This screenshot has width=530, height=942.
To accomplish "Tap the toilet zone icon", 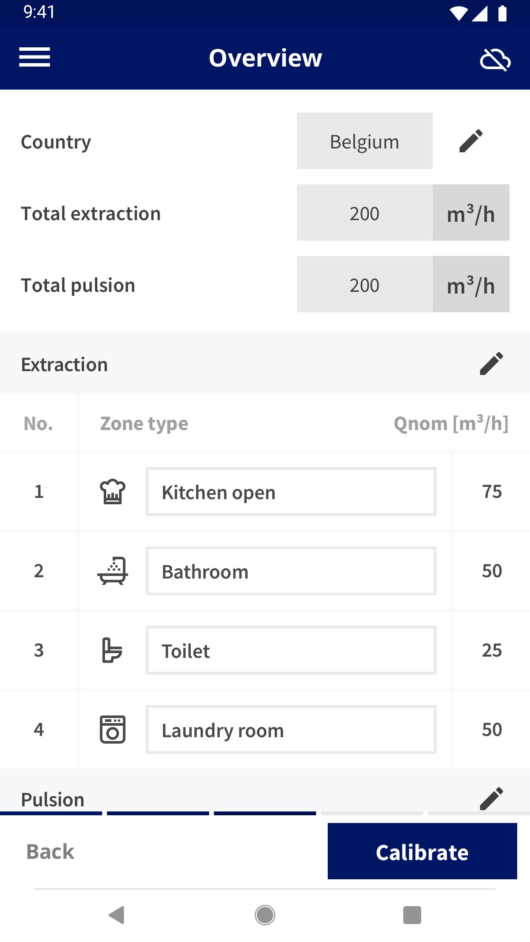I will pyautogui.click(x=112, y=650).
